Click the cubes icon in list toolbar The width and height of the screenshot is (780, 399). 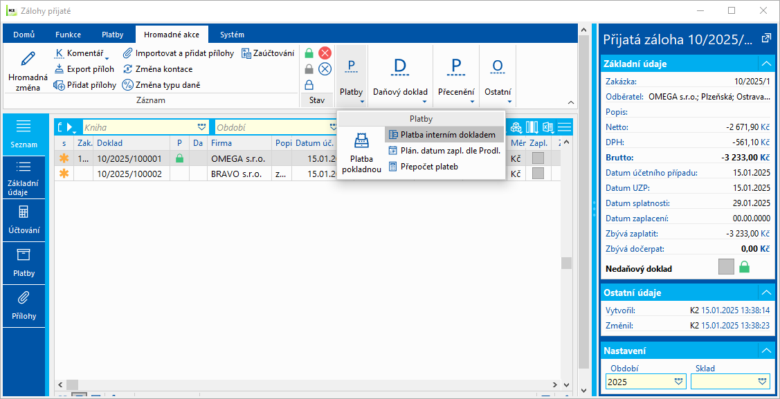coord(518,127)
